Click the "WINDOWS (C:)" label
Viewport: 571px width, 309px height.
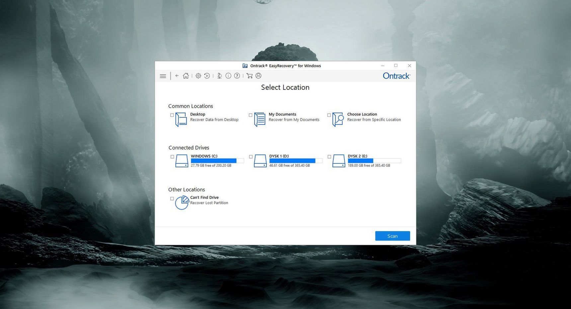(204, 156)
